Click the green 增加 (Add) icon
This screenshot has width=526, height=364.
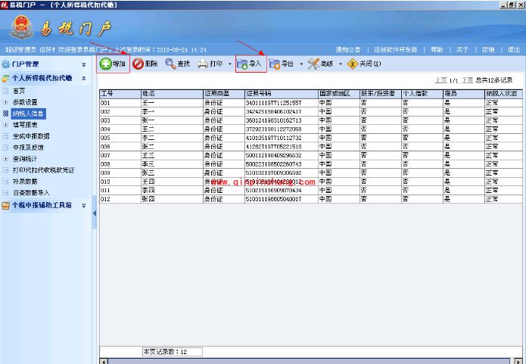coord(106,64)
